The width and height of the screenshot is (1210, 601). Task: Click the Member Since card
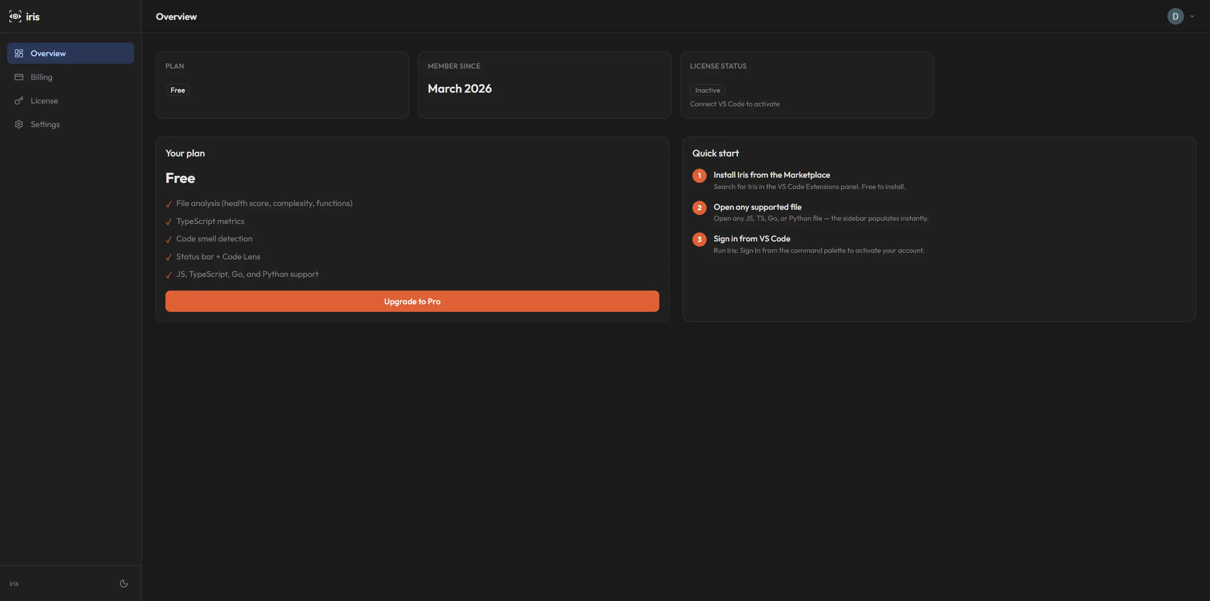point(544,85)
